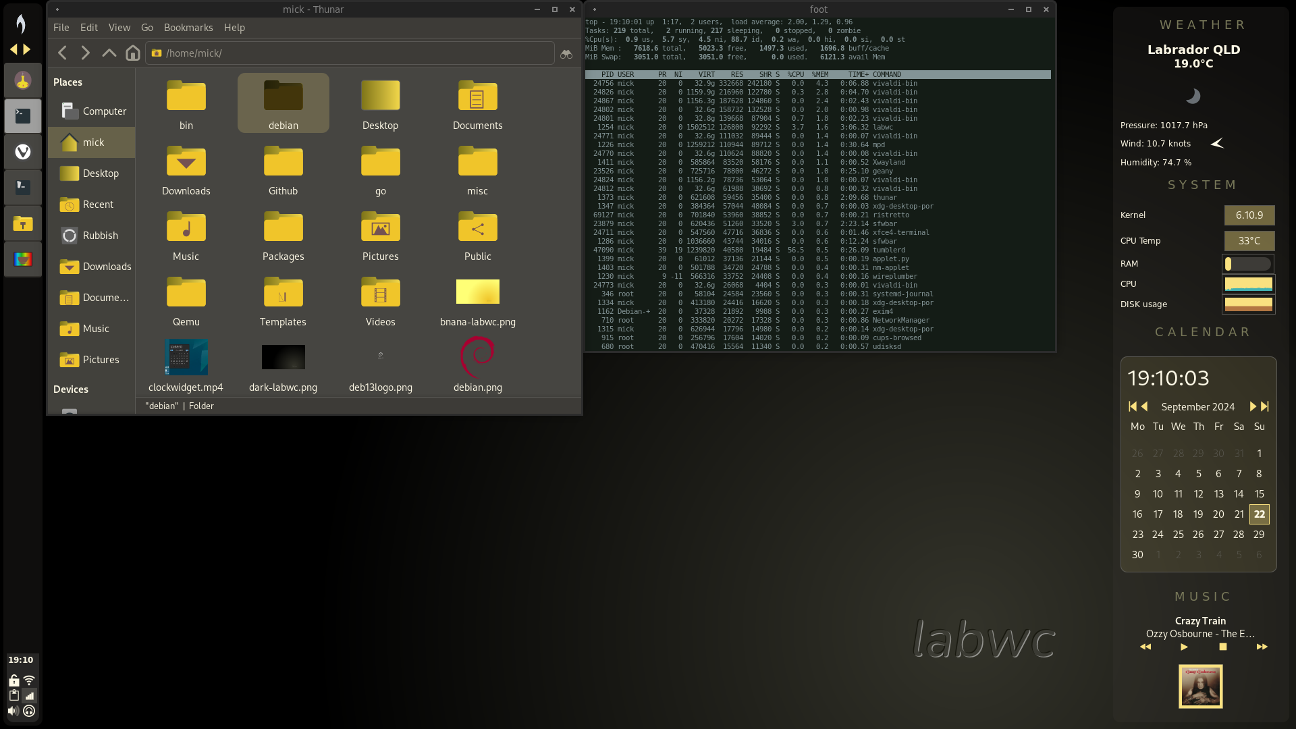Click the speaker volume tray icon
Viewport: 1296px width, 729px height.
pyautogui.click(x=13, y=711)
